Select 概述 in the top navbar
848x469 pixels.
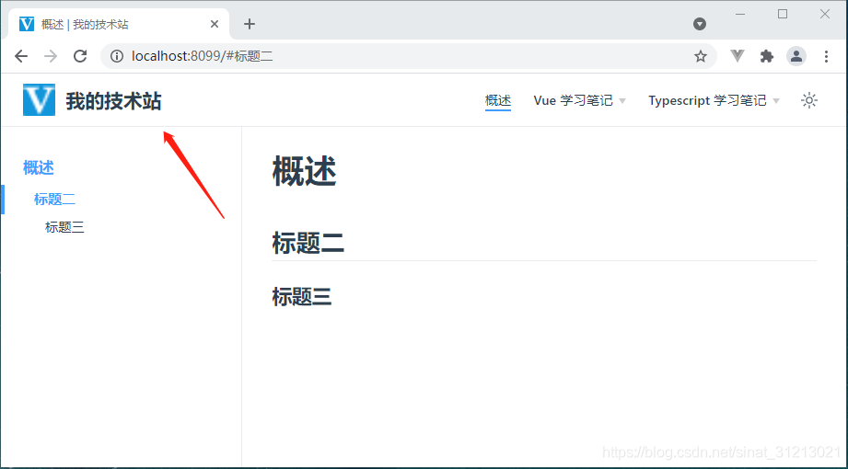498,100
